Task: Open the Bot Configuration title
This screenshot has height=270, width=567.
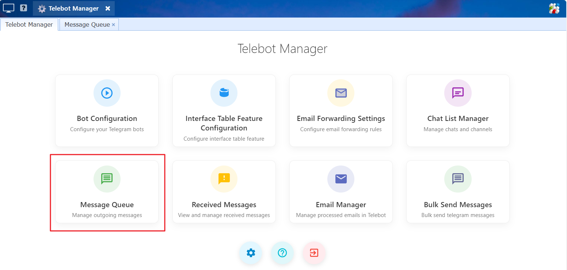Action: tap(107, 118)
